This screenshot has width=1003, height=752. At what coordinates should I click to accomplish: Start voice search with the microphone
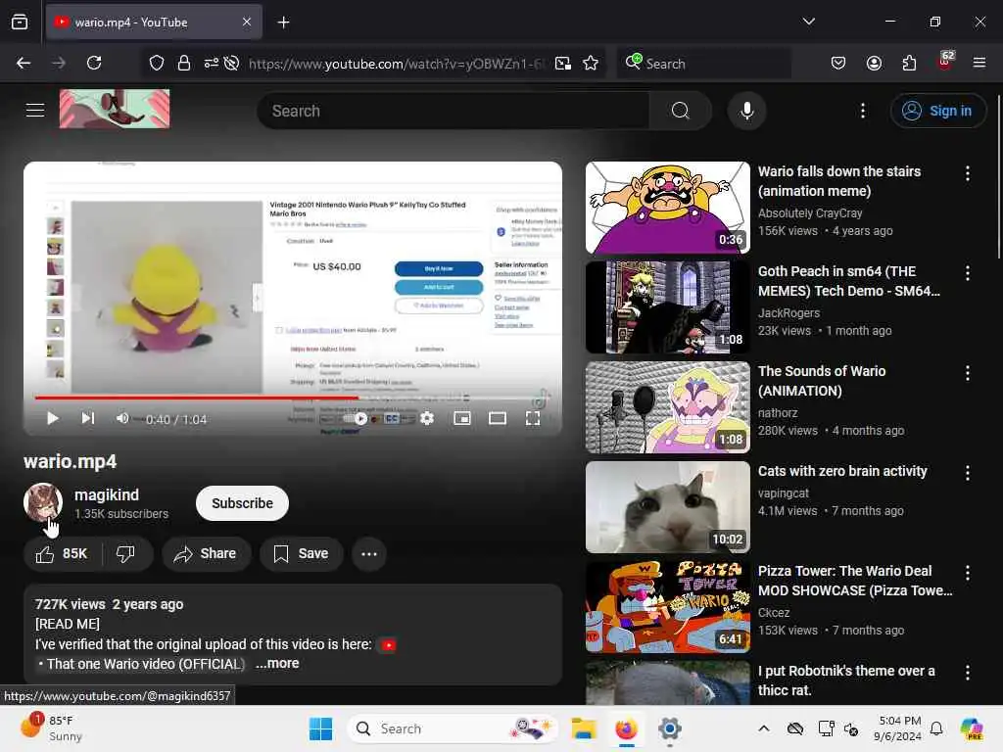[746, 111]
